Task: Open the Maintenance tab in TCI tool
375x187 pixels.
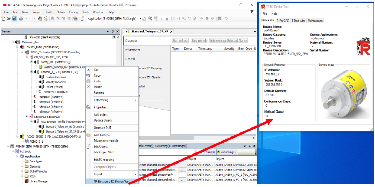Action: [315, 21]
